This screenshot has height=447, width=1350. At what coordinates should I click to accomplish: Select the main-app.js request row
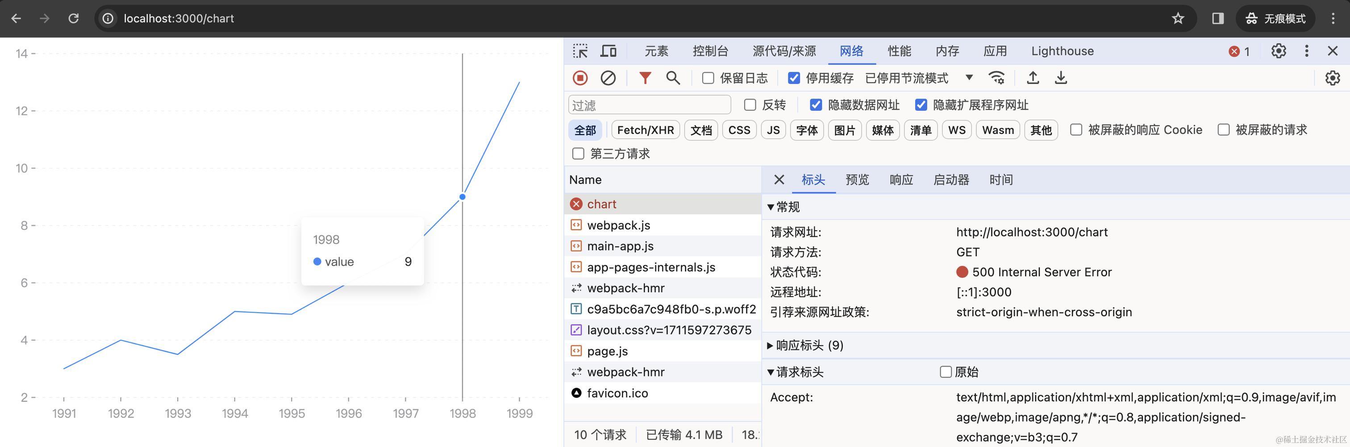click(x=662, y=246)
